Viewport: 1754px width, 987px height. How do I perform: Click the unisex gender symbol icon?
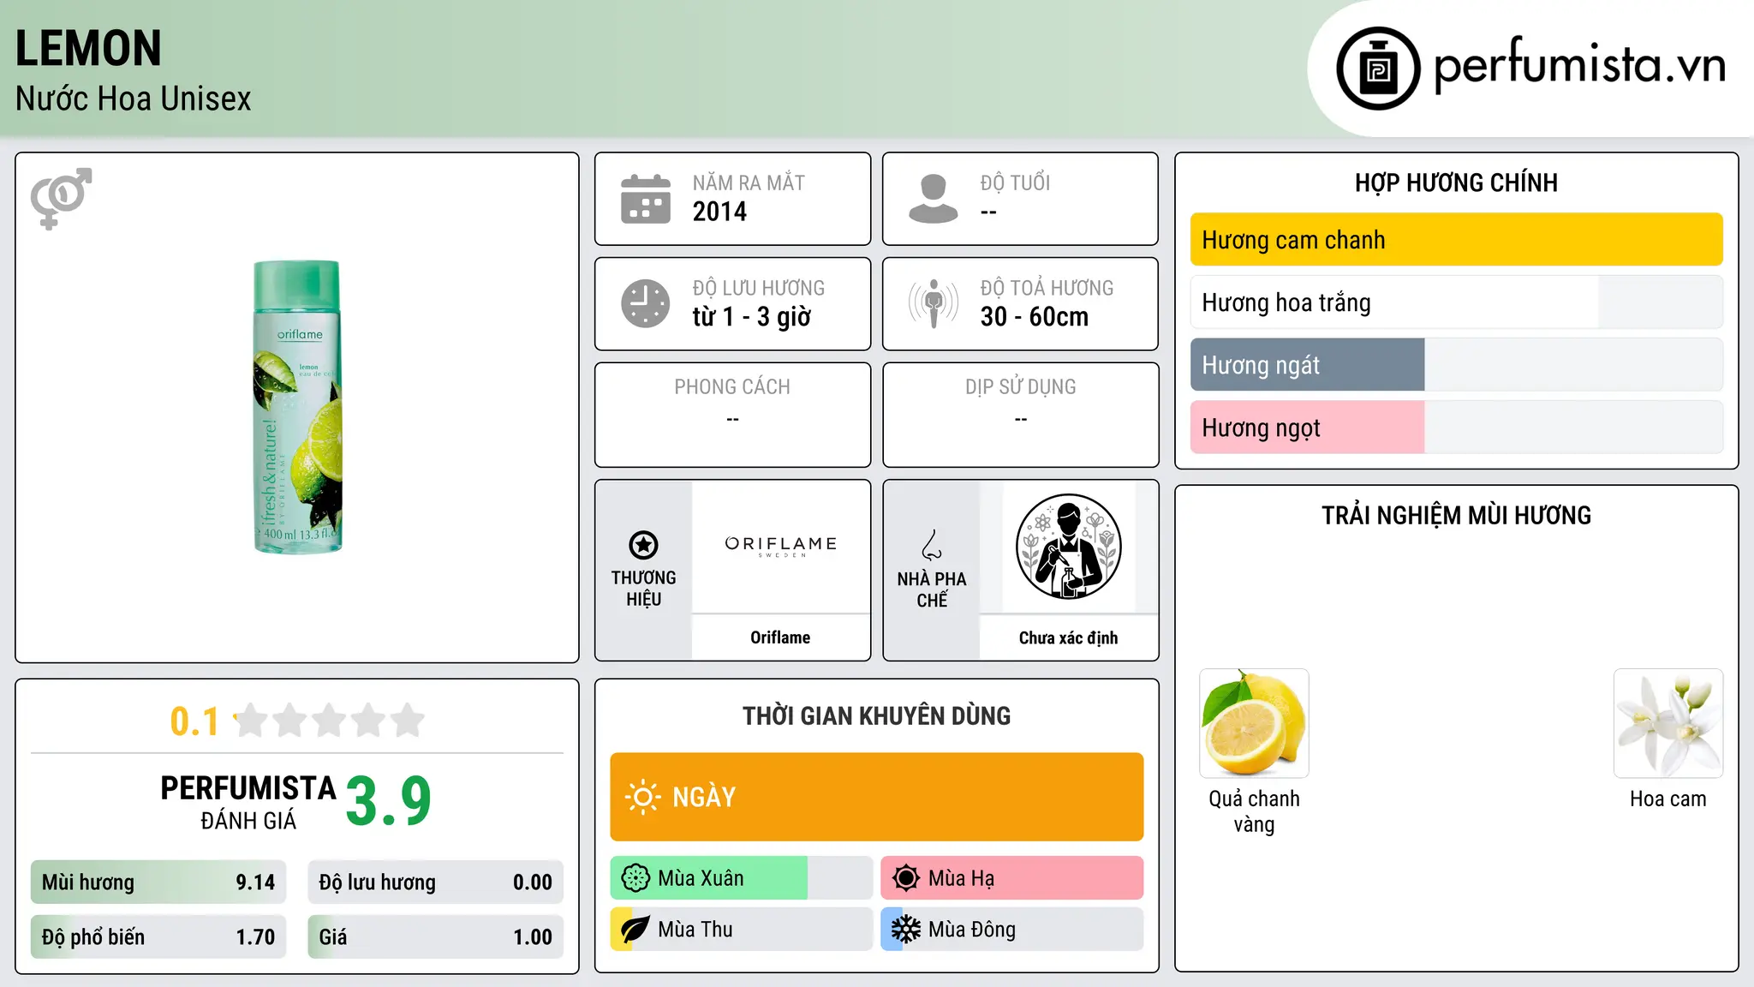click(x=61, y=198)
